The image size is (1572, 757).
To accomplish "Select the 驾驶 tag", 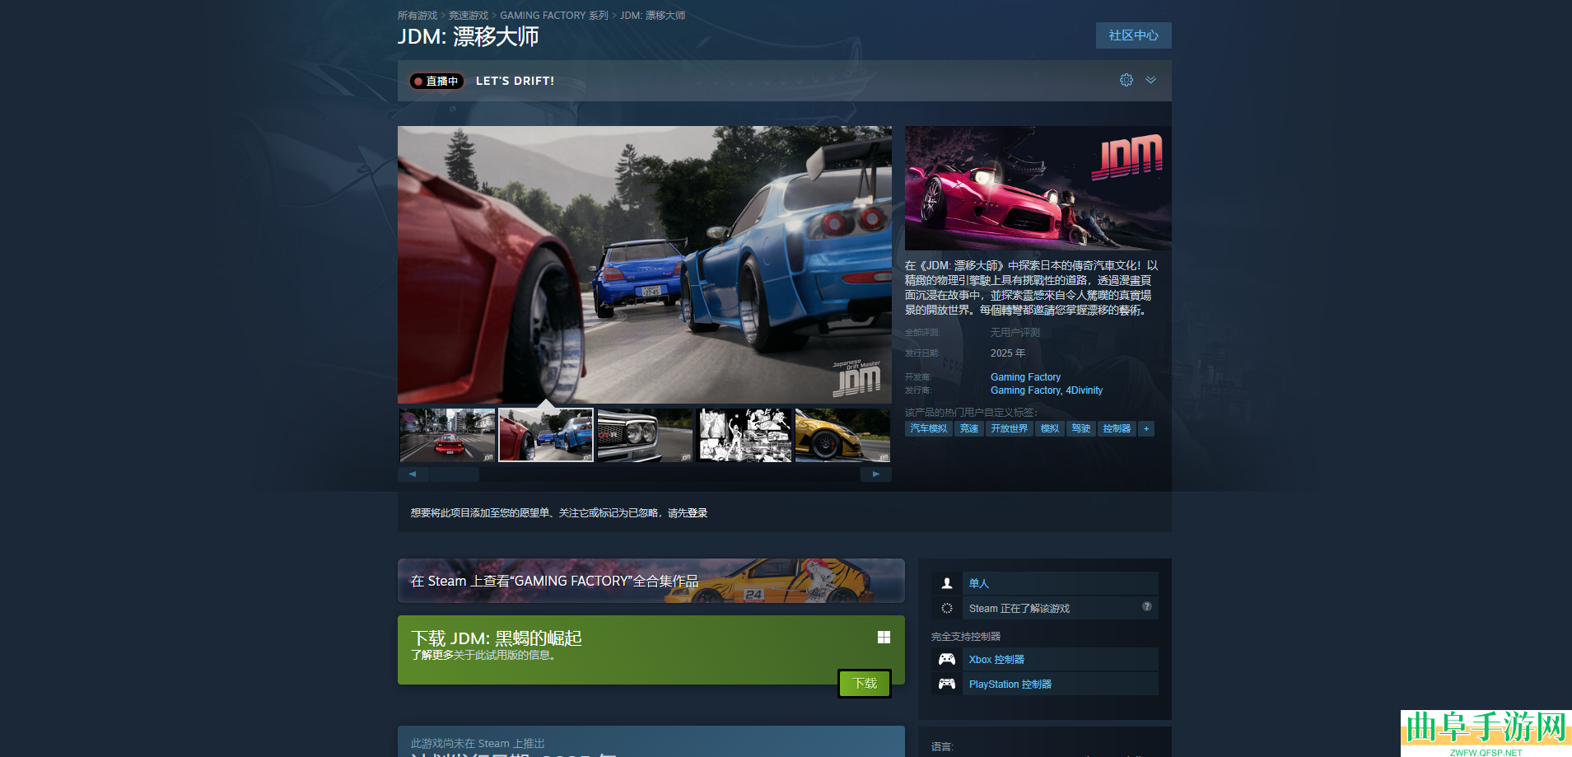I will [x=1081, y=428].
